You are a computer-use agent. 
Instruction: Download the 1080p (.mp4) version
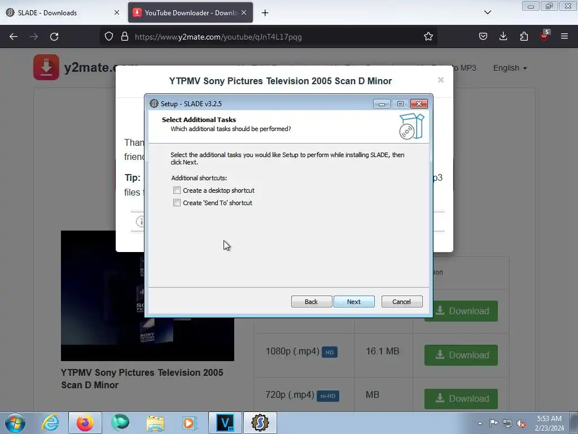(x=461, y=355)
